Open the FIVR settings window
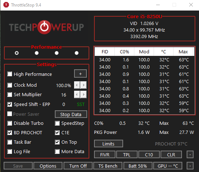Screen dimensions: 199x172 tap(105, 155)
